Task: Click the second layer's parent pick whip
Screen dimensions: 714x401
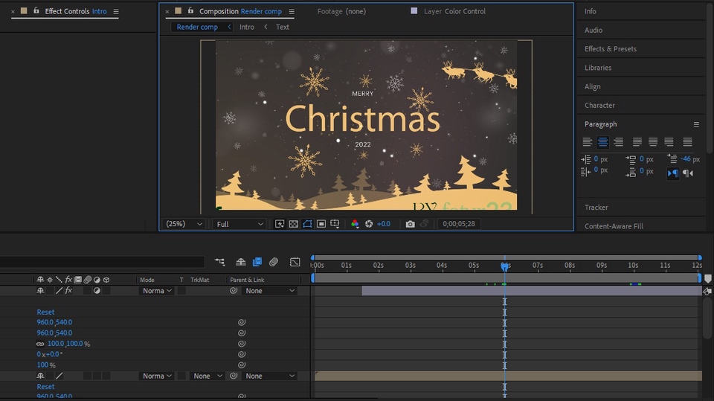Action: 234,376
